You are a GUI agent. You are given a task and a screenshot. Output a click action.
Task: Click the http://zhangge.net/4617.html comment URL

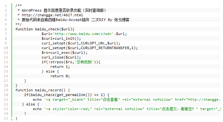(x=52, y=15)
